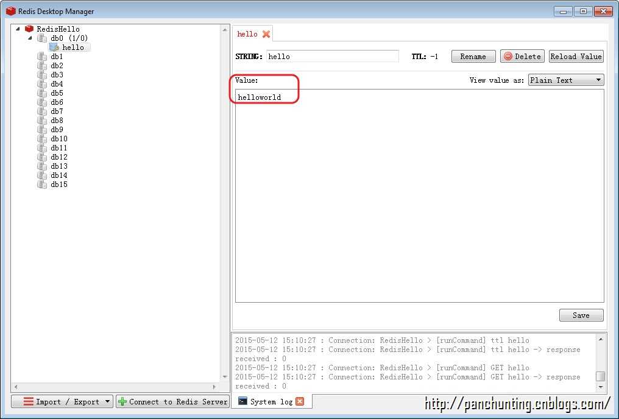
Task: Click the db8 database icon
Action: click(x=42, y=121)
